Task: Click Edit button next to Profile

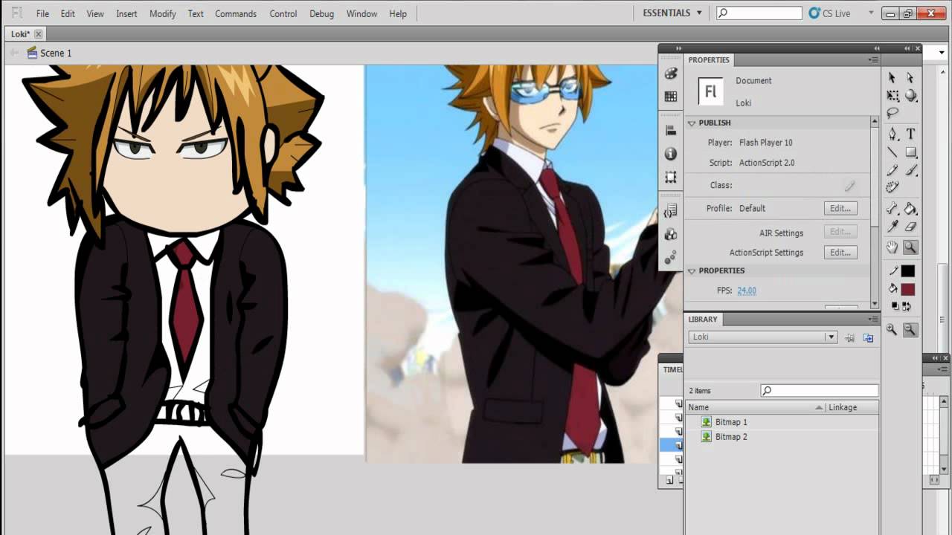Action: pos(840,208)
